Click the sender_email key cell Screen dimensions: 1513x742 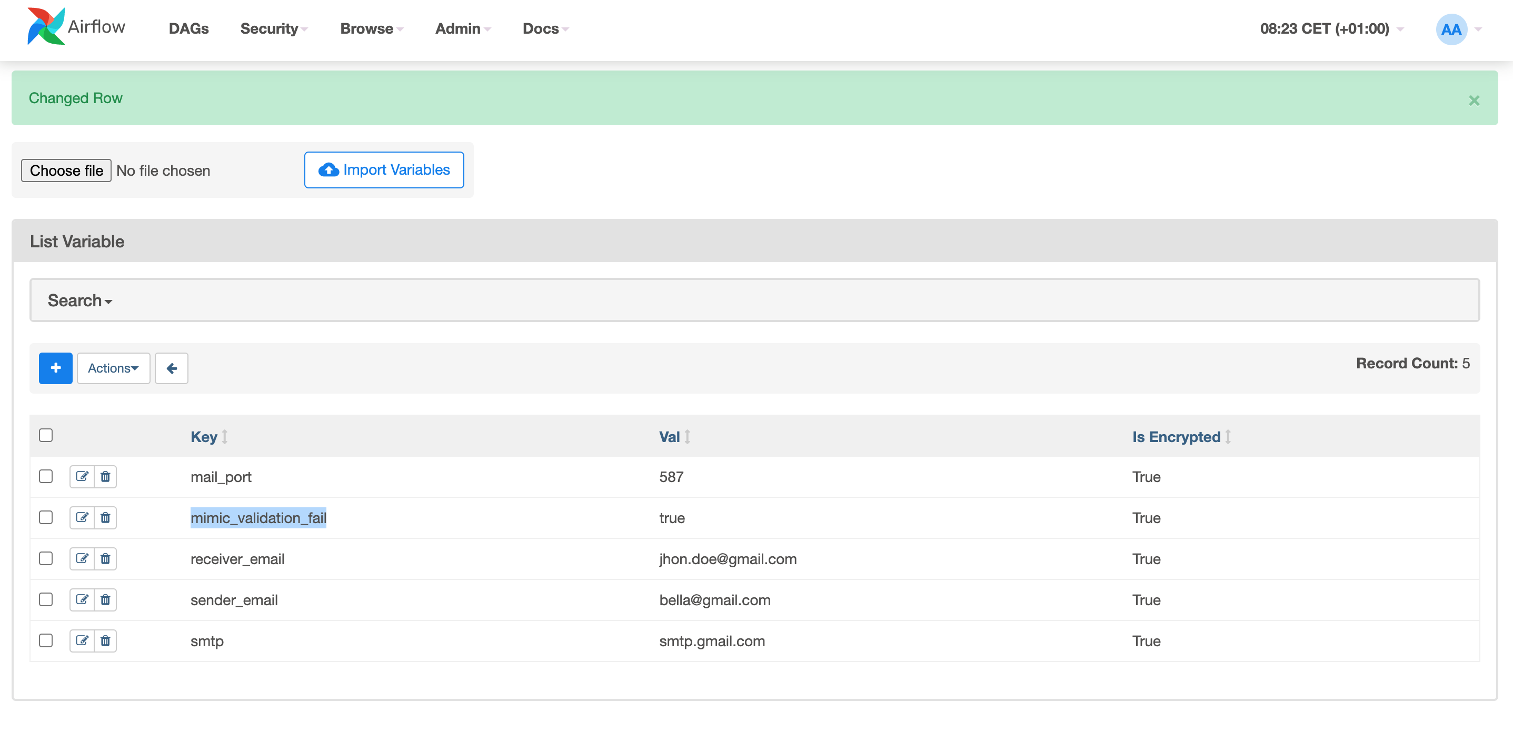pyautogui.click(x=234, y=600)
